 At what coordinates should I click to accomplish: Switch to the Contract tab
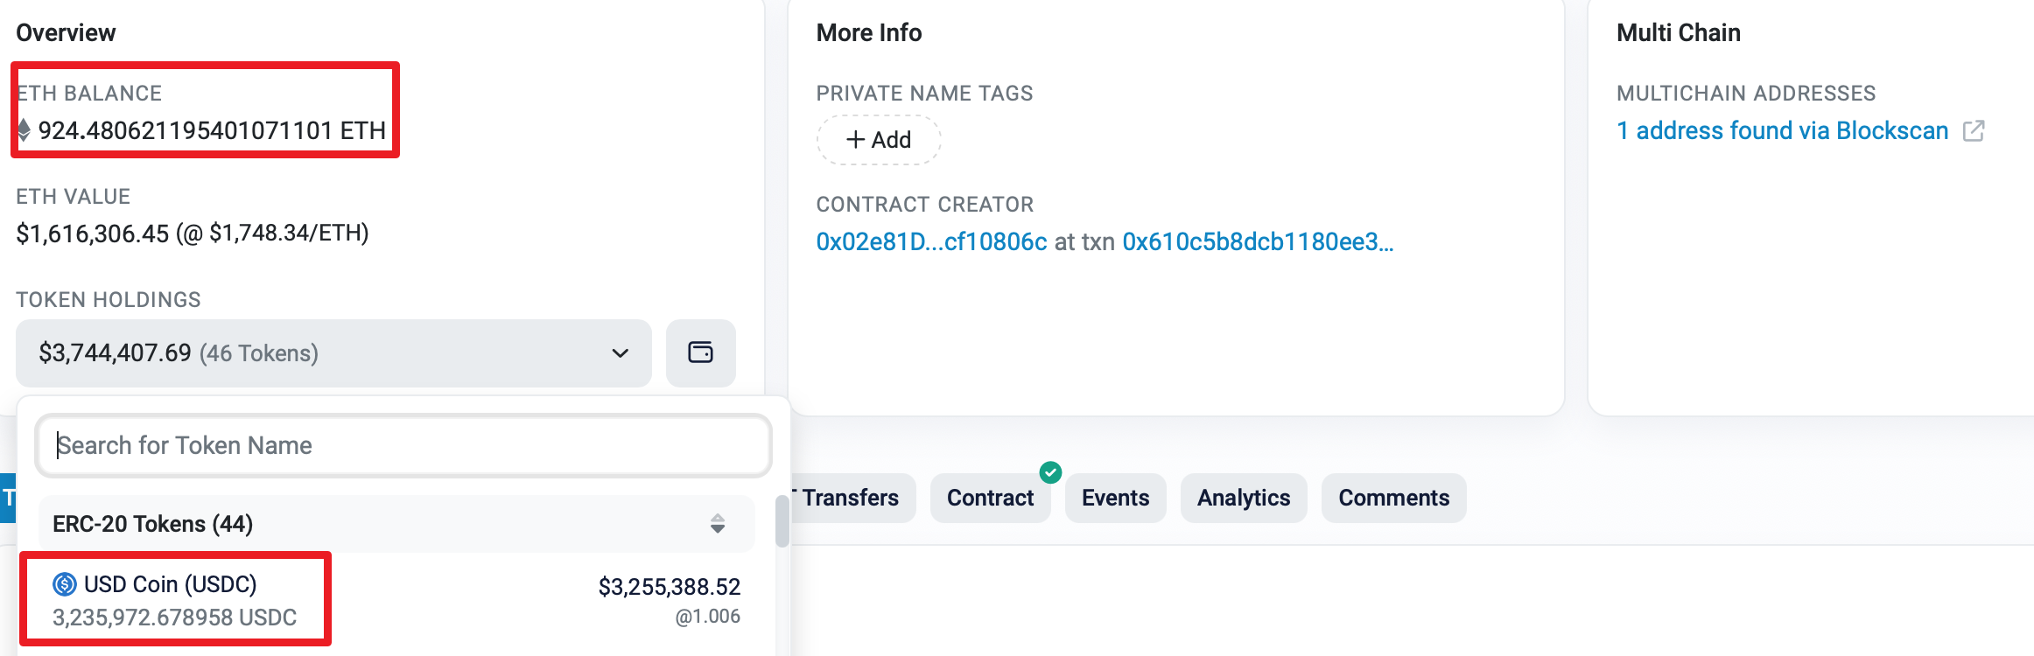[990, 498]
